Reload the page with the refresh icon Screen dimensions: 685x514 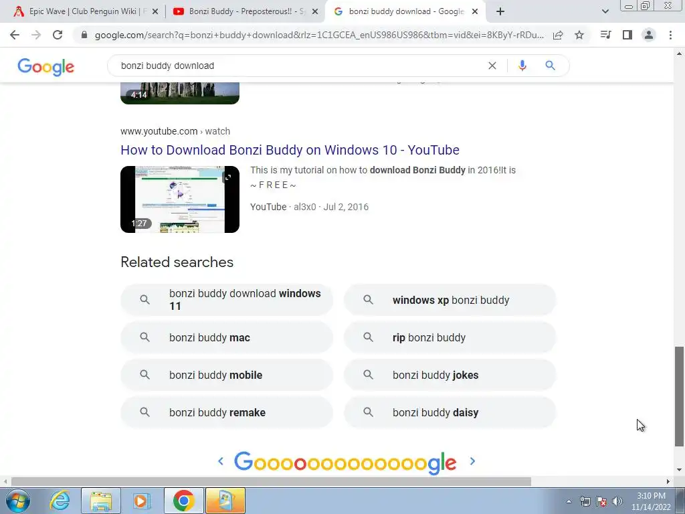click(x=58, y=35)
